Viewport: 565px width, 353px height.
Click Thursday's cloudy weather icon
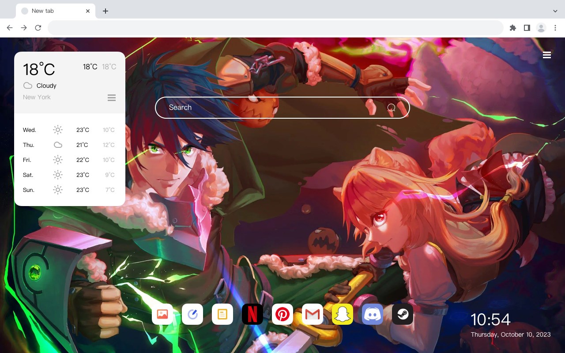pos(58,145)
